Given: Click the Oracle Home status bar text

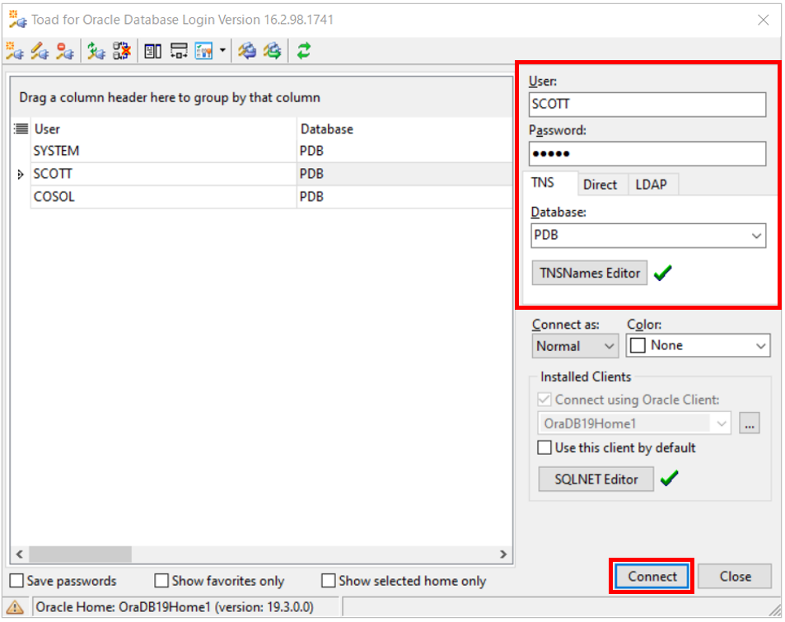Looking at the screenshot, I should tap(175, 607).
